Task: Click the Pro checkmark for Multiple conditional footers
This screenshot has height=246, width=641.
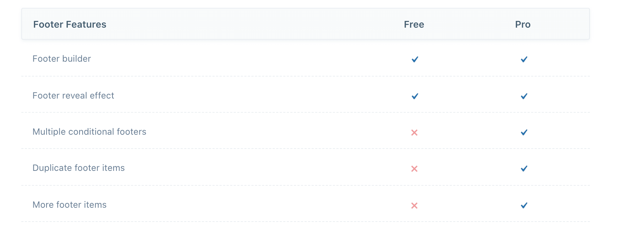Action: pos(524,132)
